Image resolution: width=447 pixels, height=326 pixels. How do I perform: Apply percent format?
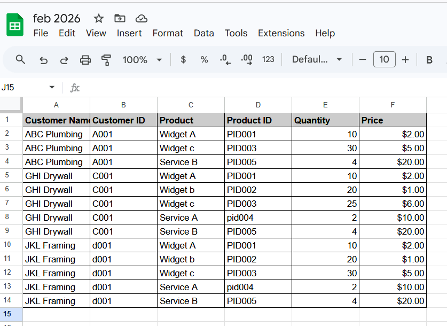pos(204,60)
